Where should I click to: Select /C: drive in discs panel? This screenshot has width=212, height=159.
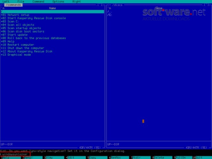tap(110, 15)
